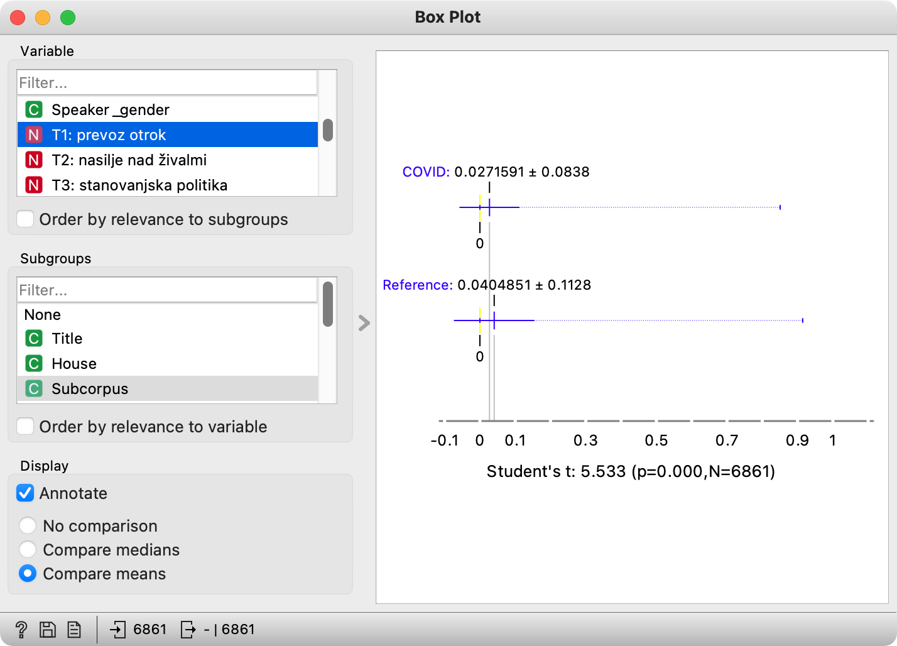Select the Speaker_gender variable
This screenshot has height=646, width=897.
pyautogui.click(x=110, y=110)
